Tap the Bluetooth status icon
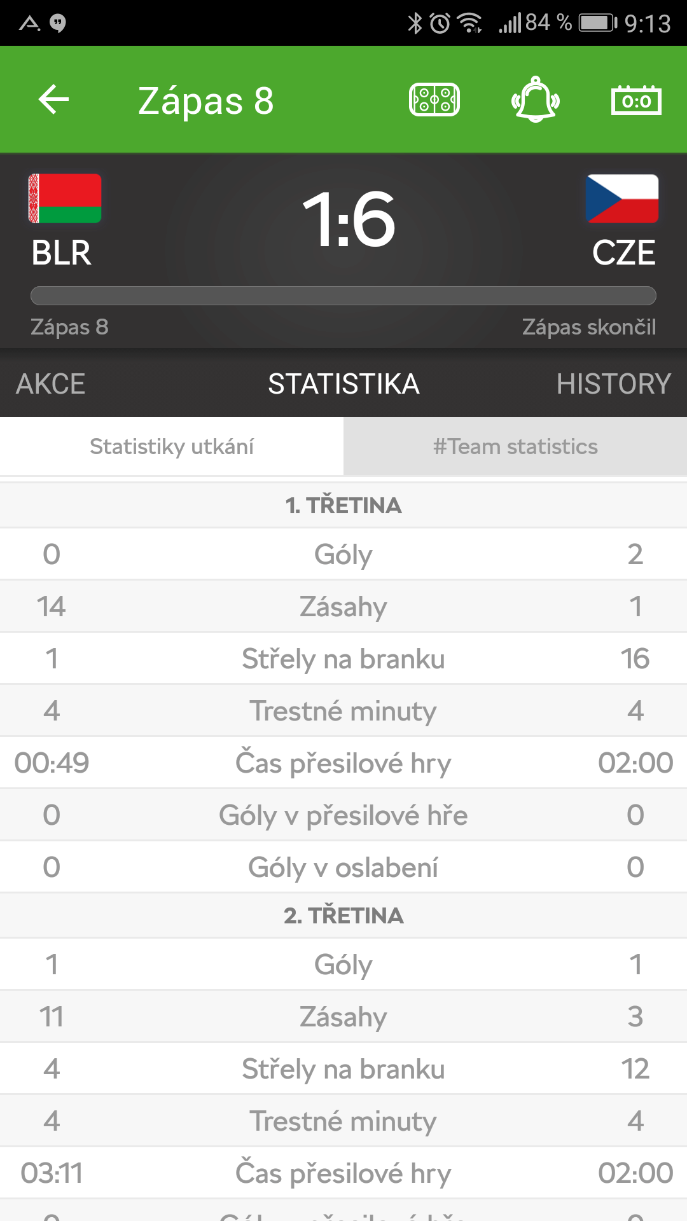This screenshot has width=687, height=1221. coord(415,24)
